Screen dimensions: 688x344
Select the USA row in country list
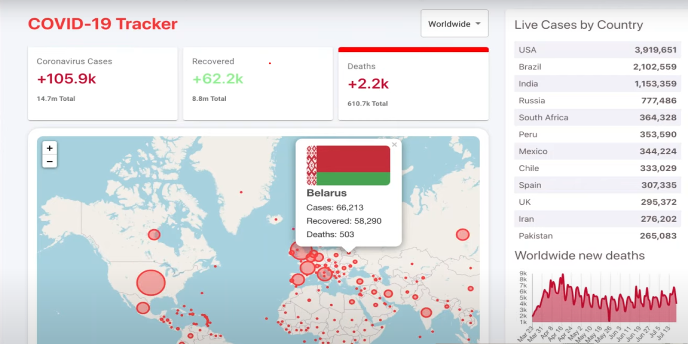(598, 50)
